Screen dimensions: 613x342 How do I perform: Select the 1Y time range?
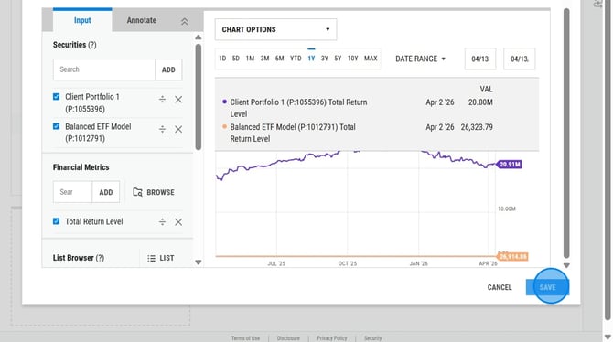pos(311,59)
